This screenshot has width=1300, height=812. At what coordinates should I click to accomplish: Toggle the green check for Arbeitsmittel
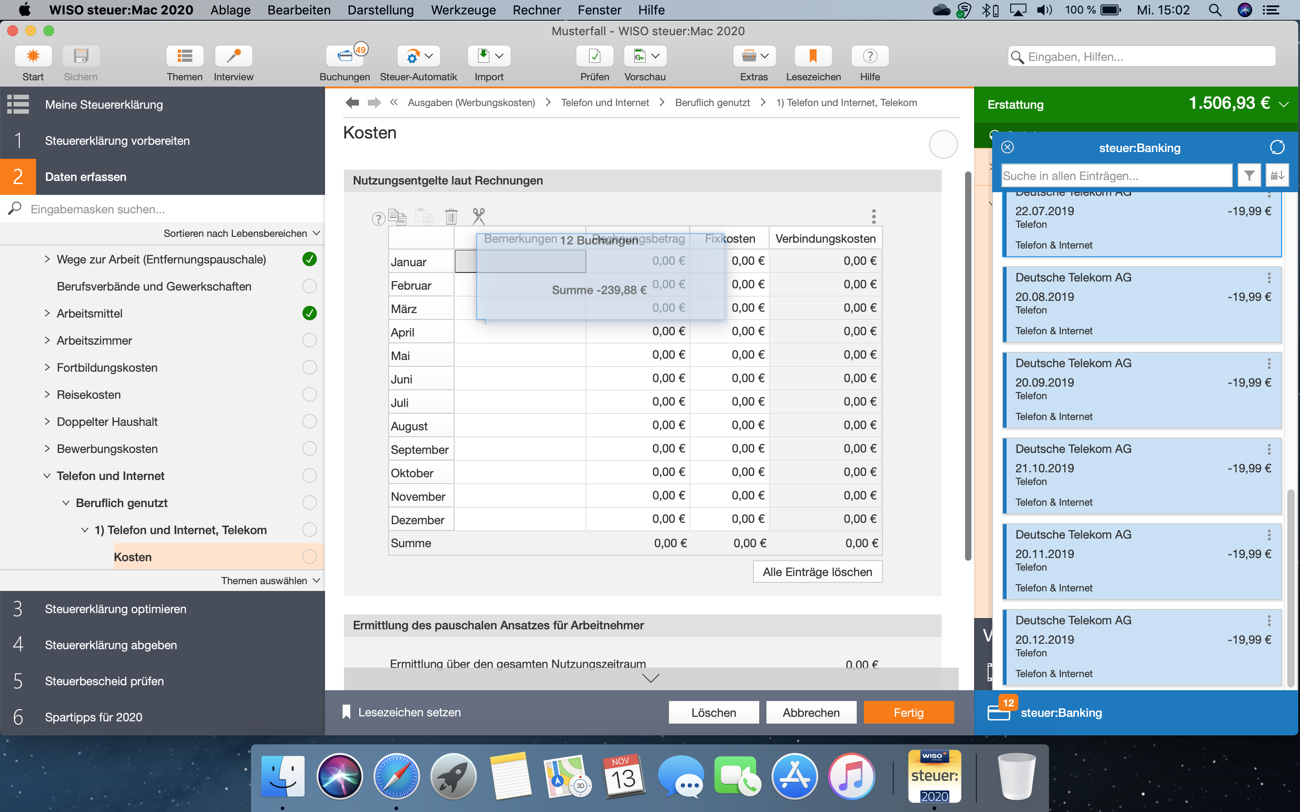(x=309, y=313)
